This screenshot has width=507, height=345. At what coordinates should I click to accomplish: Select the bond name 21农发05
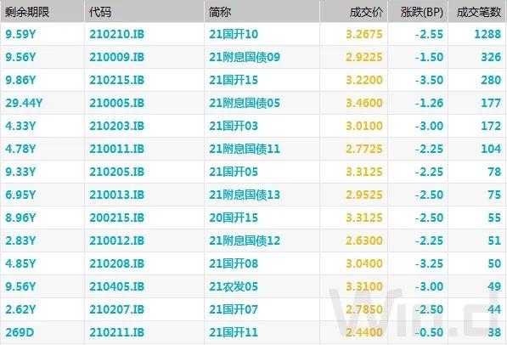click(x=234, y=287)
